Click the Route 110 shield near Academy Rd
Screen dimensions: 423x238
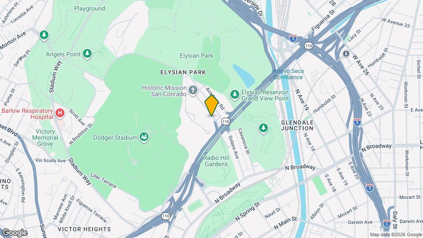pyautogui.click(x=226, y=122)
